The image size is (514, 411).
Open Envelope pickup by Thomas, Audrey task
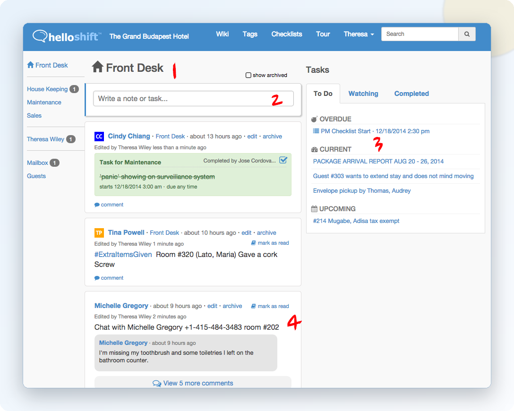(x=362, y=191)
